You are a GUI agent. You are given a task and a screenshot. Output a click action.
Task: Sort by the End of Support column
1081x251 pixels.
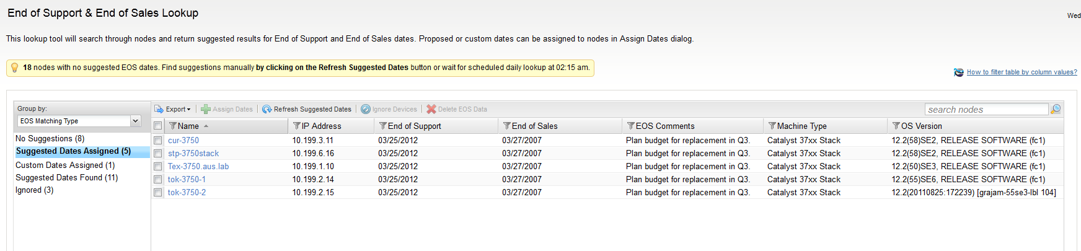coord(414,126)
